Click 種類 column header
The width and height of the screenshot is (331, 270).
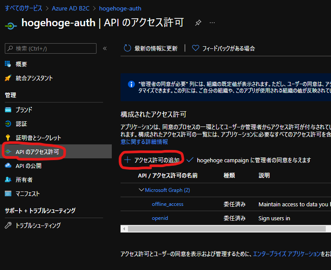[x=229, y=175]
